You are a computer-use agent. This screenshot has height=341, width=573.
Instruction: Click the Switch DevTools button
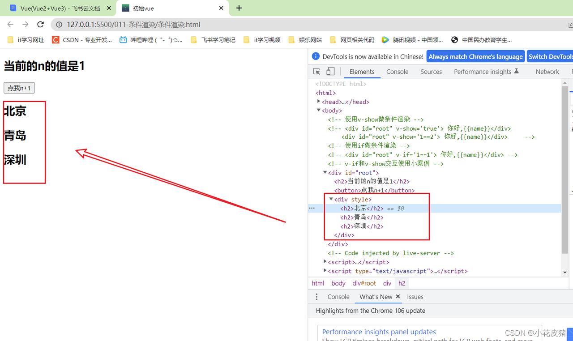(550, 57)
